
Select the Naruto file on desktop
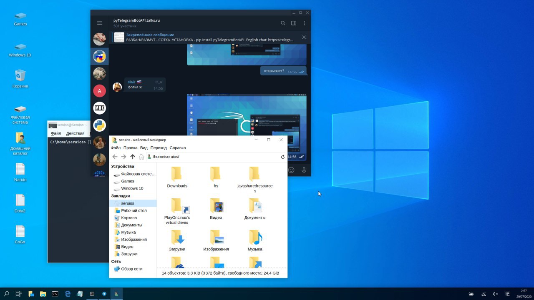click(20, 172)
